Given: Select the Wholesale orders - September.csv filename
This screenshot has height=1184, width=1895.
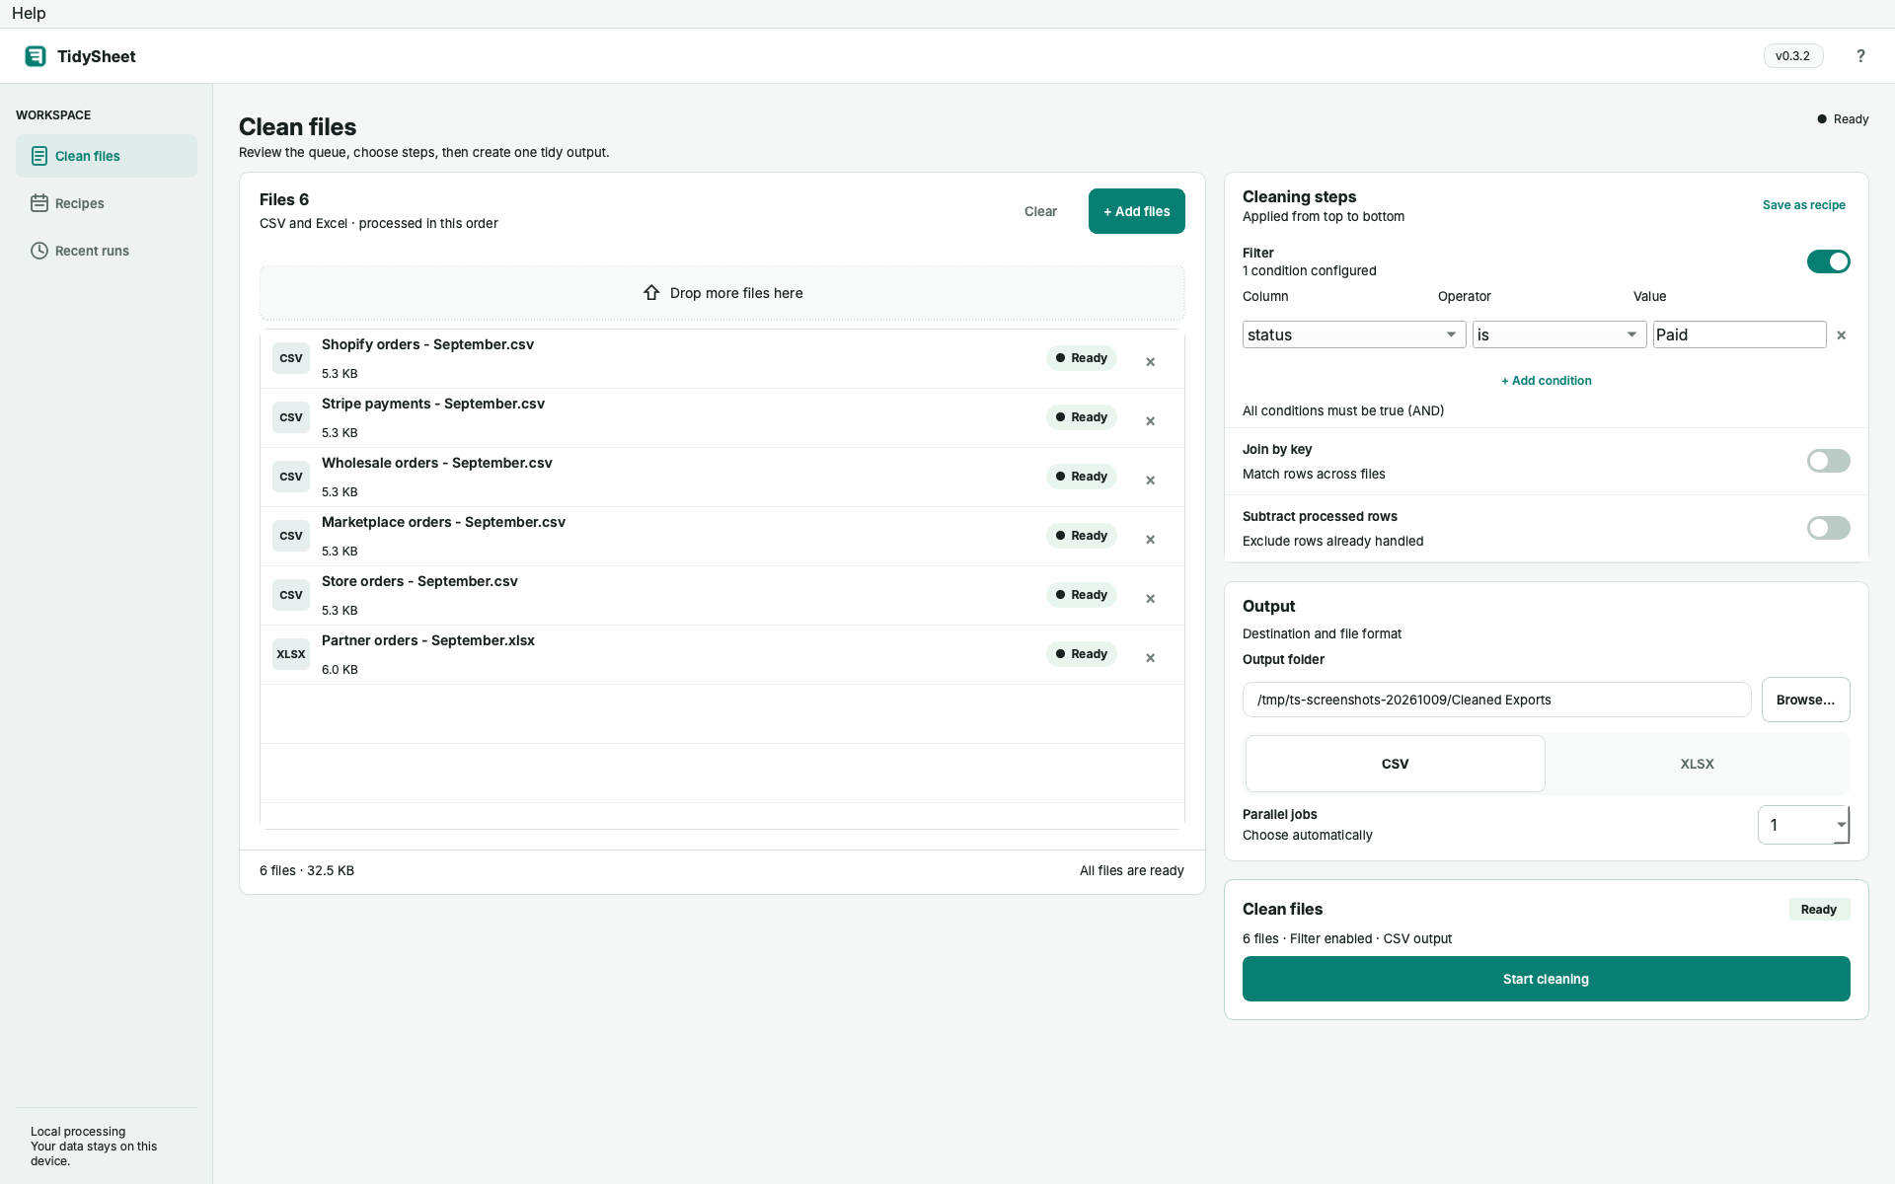Looking at the screenshot, I should (x=437, y=463).
